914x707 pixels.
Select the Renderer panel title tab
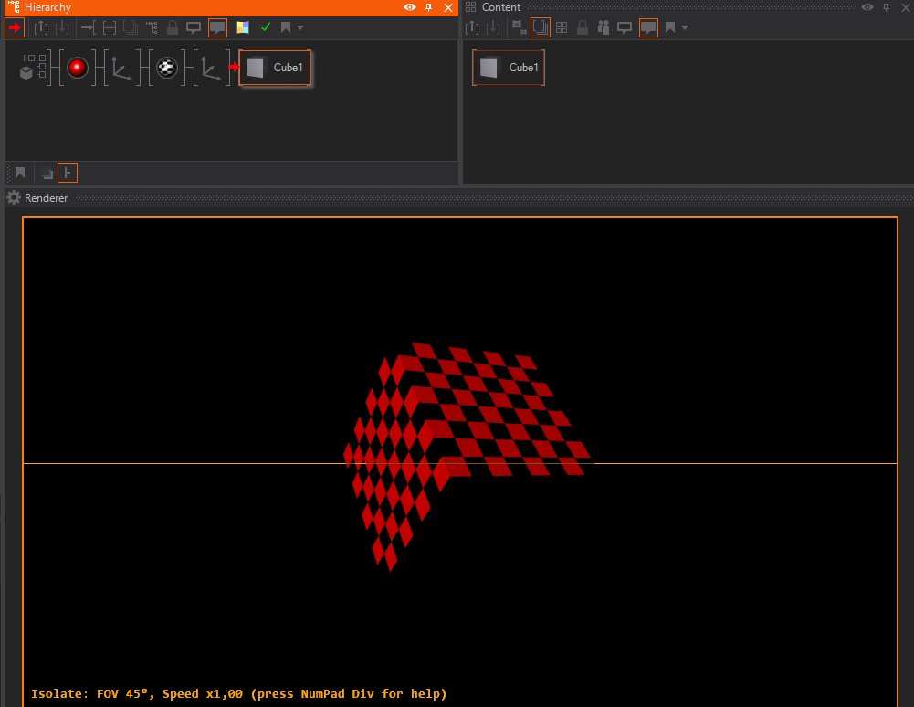(46, 197)
